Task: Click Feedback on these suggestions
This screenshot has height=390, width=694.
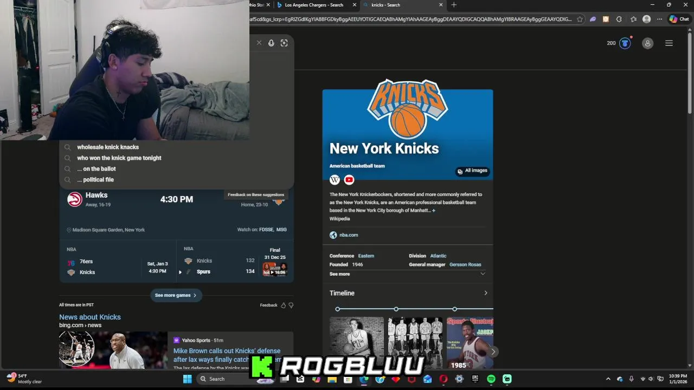Action: pos(256,194)
